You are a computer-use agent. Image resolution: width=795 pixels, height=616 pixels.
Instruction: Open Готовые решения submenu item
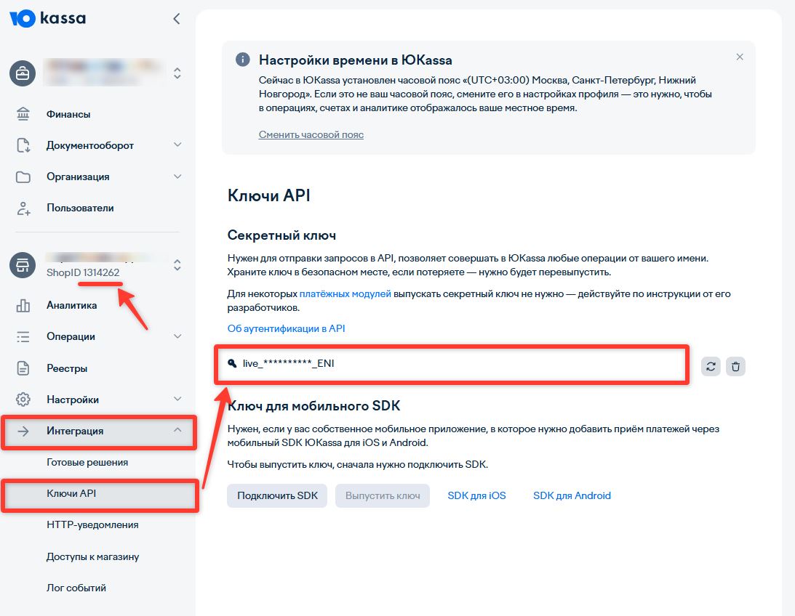click(87, 462)
